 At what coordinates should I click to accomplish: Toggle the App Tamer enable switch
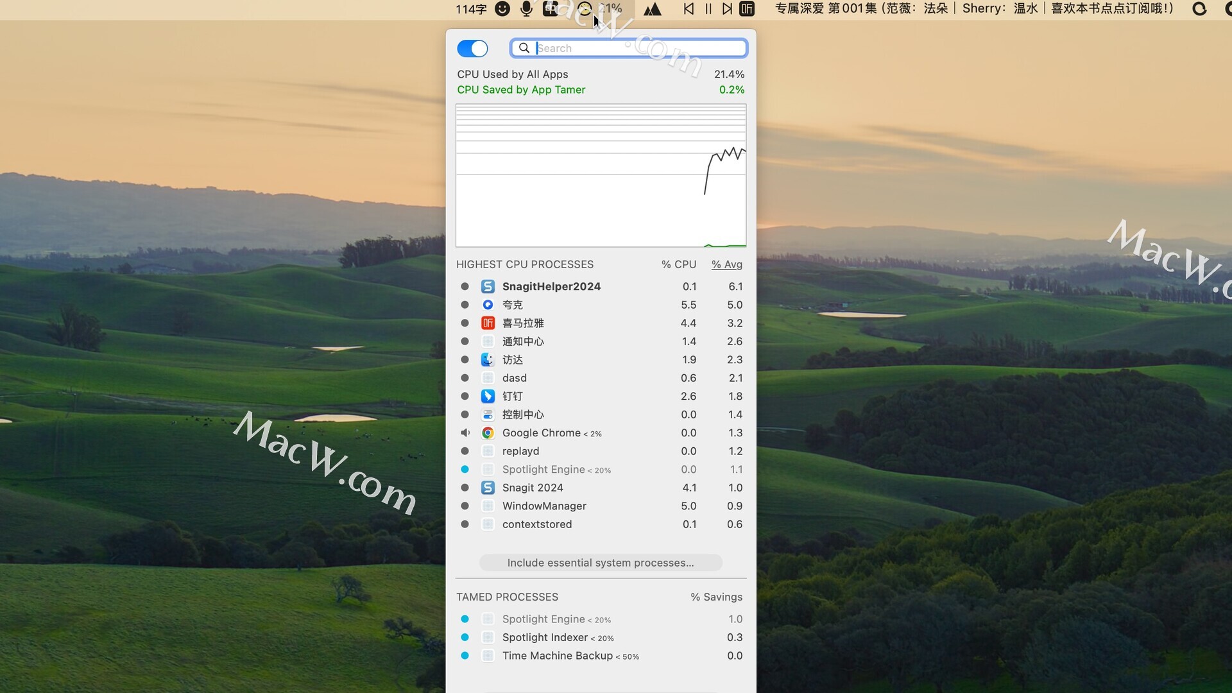pyautogui.click(x=472, y=48)
